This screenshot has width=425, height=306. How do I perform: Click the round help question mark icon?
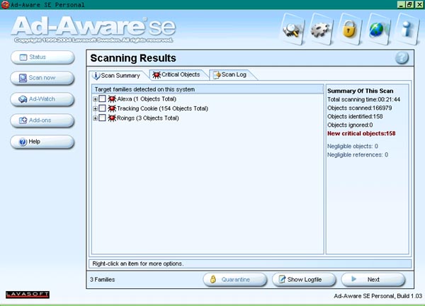(x=402, y=58)
